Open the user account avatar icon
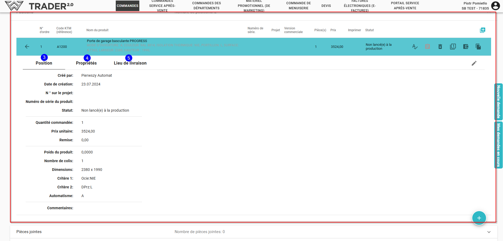The height and width of the screenshot is (241, 503). coord(495,6)
